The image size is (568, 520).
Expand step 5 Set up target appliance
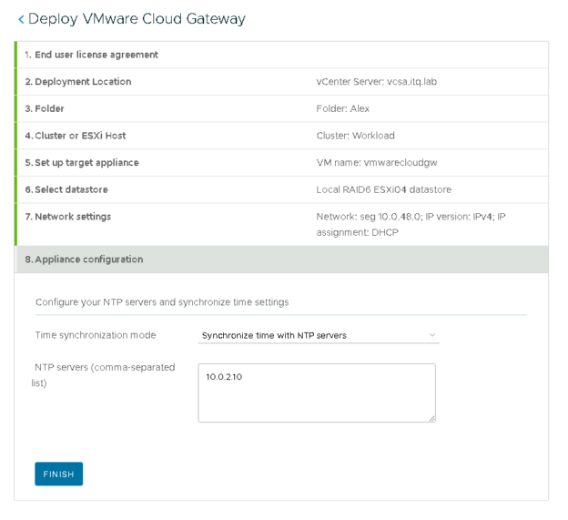click(281, 163)
